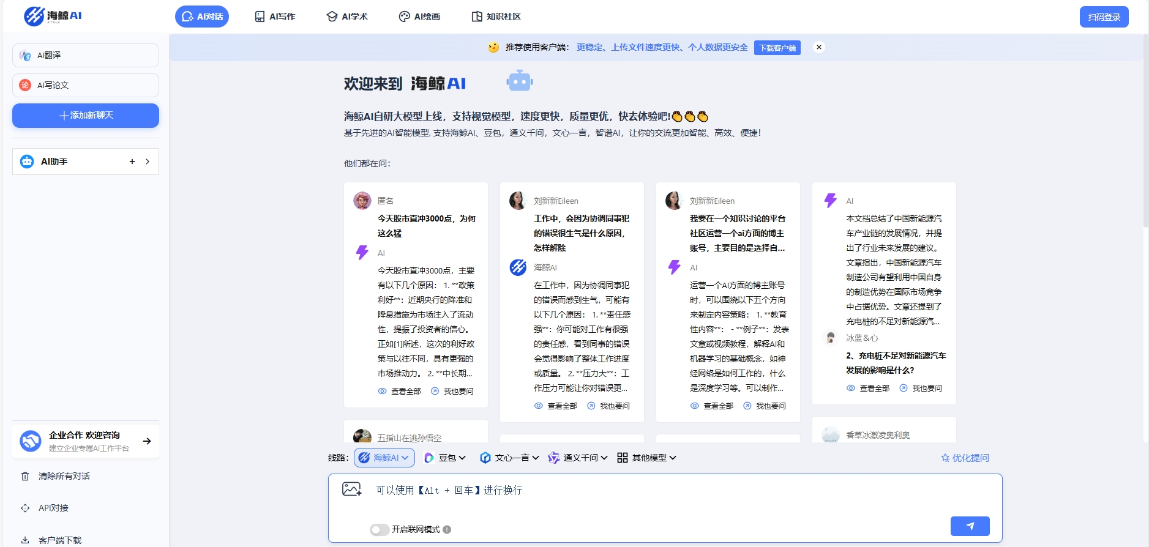Add a new AI助手 with the plus icon
Screen dimensions: 1149x547
point(132,162)
